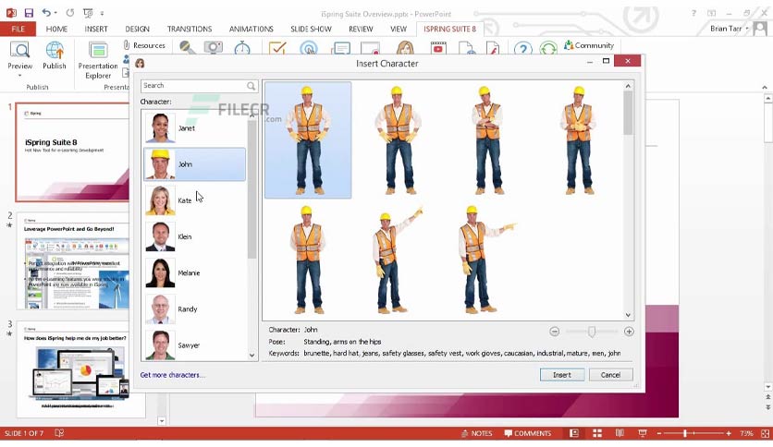Click the microphone record audio icon

[x=187, y=48]
